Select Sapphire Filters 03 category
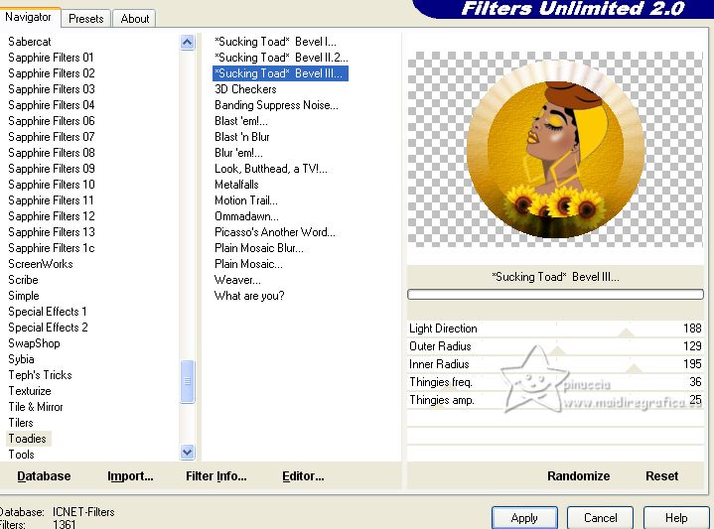The height and width of the screenshot is (529, 714). tap(52, 89)
